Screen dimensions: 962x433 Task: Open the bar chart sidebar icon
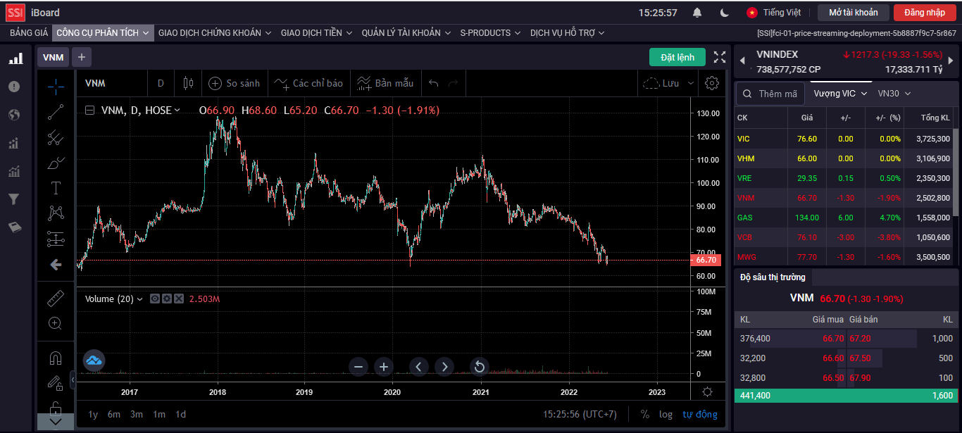point(14,58)
